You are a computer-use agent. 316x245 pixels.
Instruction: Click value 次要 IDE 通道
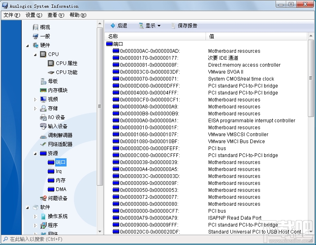tap(223, 58)
